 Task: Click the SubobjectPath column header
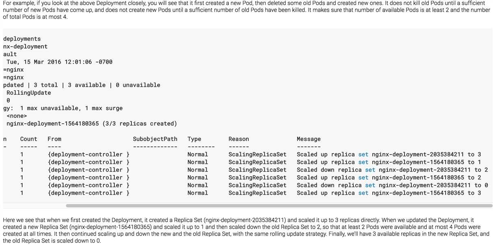155,139
